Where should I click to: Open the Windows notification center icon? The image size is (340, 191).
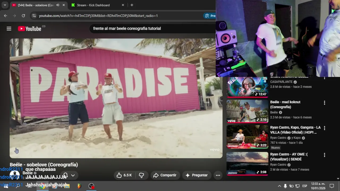pos(332,186)
